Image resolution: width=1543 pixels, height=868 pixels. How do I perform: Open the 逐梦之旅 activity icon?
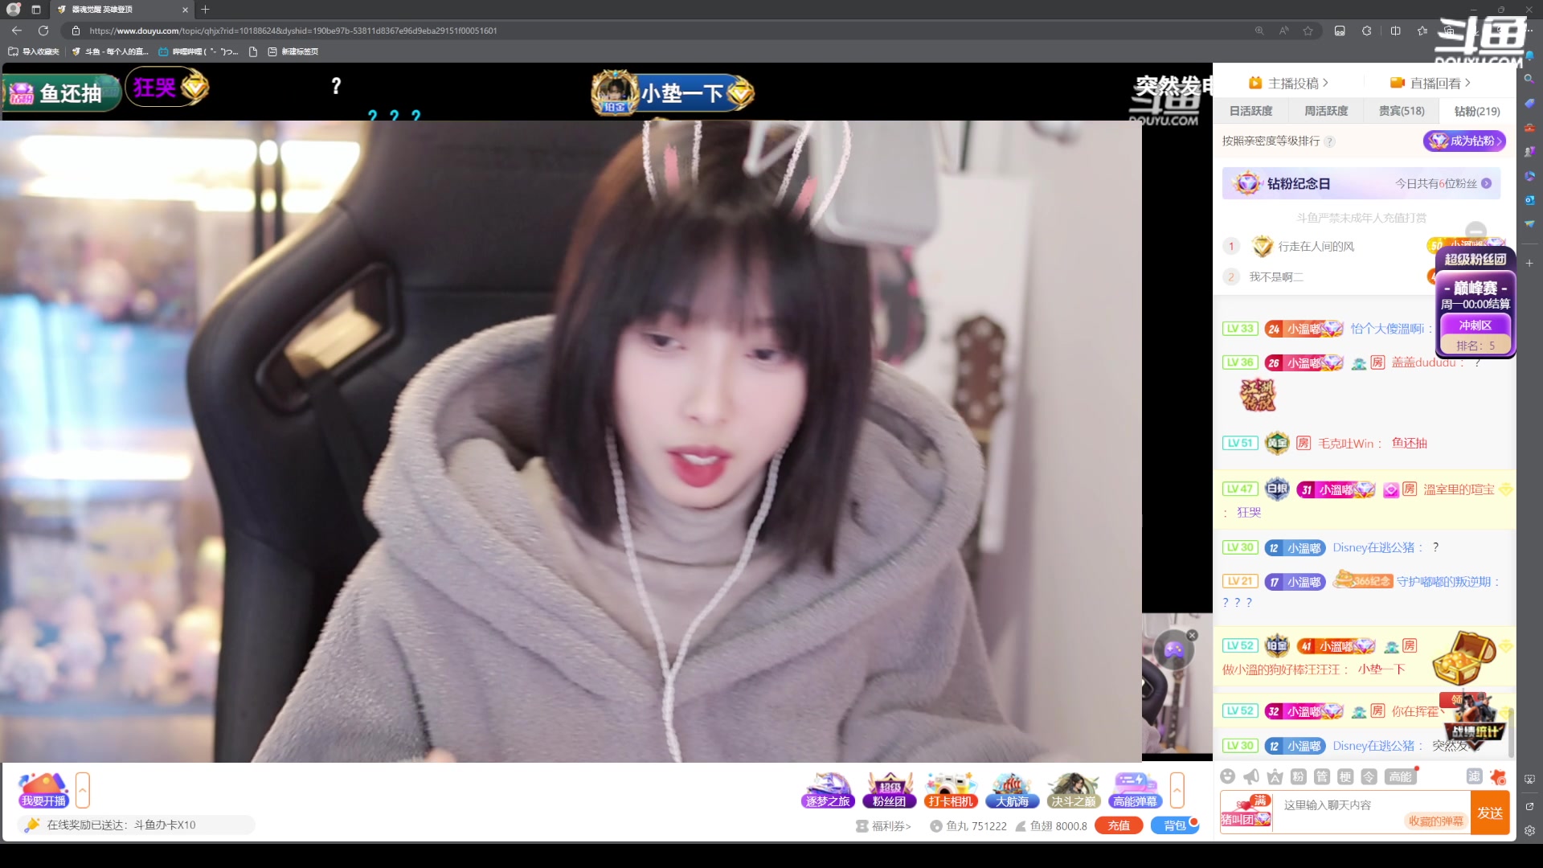point(828,790)
